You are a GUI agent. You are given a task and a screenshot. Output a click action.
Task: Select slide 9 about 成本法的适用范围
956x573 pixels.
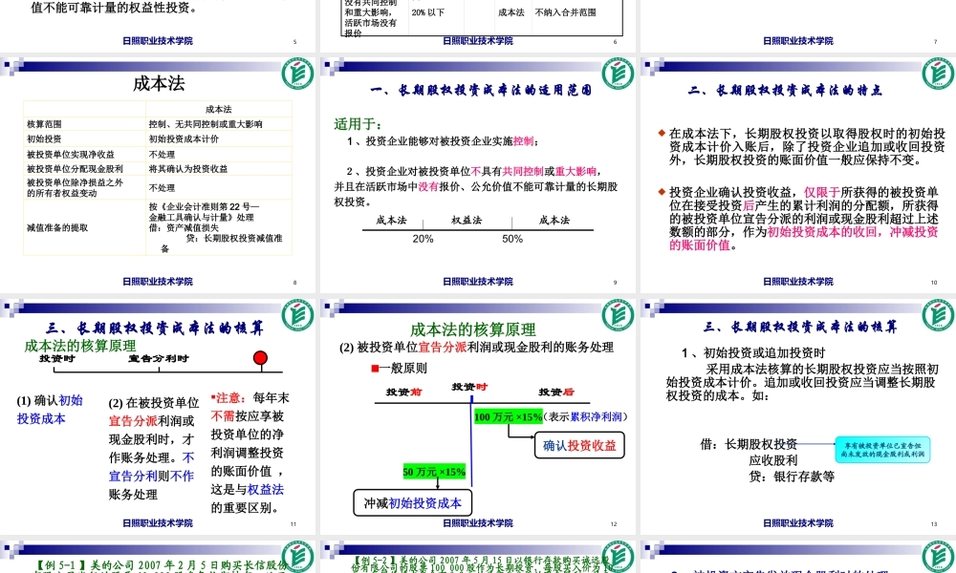coord(478,176)
